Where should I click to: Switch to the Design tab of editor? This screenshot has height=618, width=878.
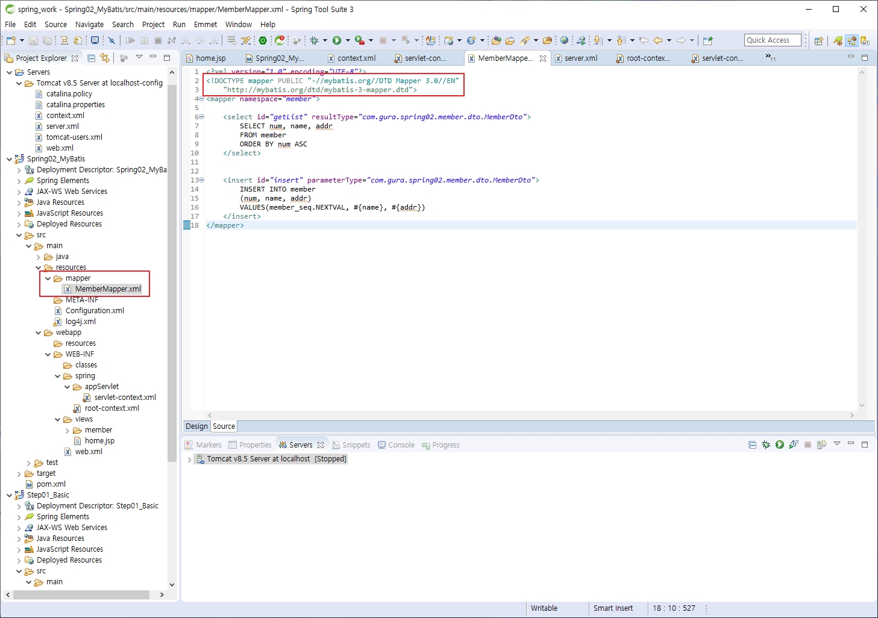[196, 426]
